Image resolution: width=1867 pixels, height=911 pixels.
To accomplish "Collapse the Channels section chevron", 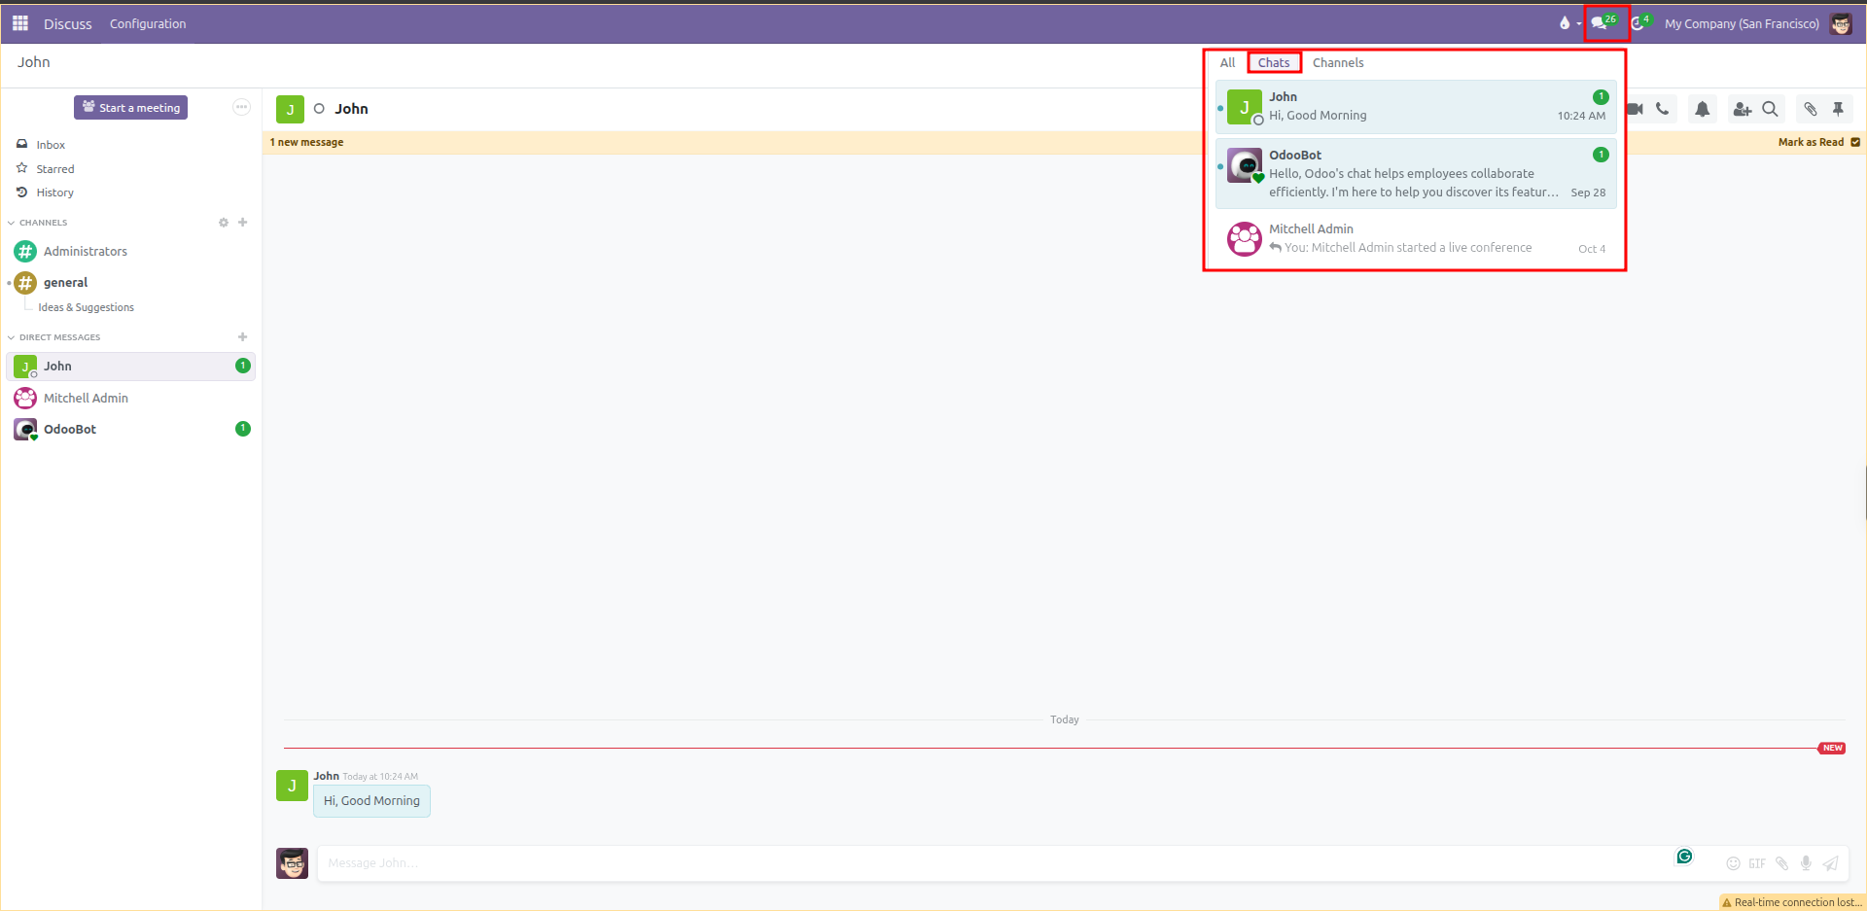I will (12, 223).
